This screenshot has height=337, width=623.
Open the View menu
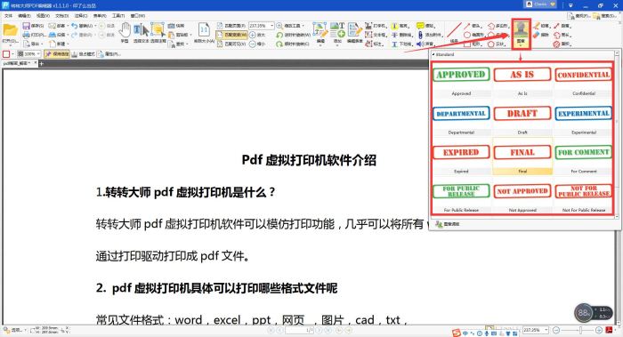pos(43,16)
